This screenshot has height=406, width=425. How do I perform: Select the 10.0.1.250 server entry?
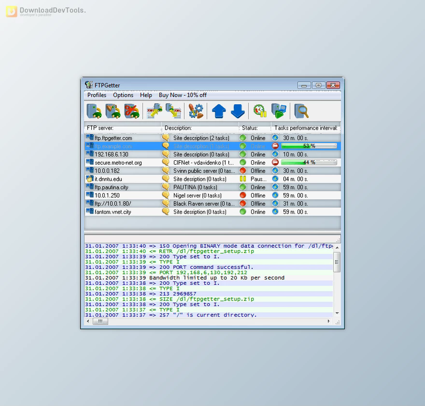pos(212,195)
